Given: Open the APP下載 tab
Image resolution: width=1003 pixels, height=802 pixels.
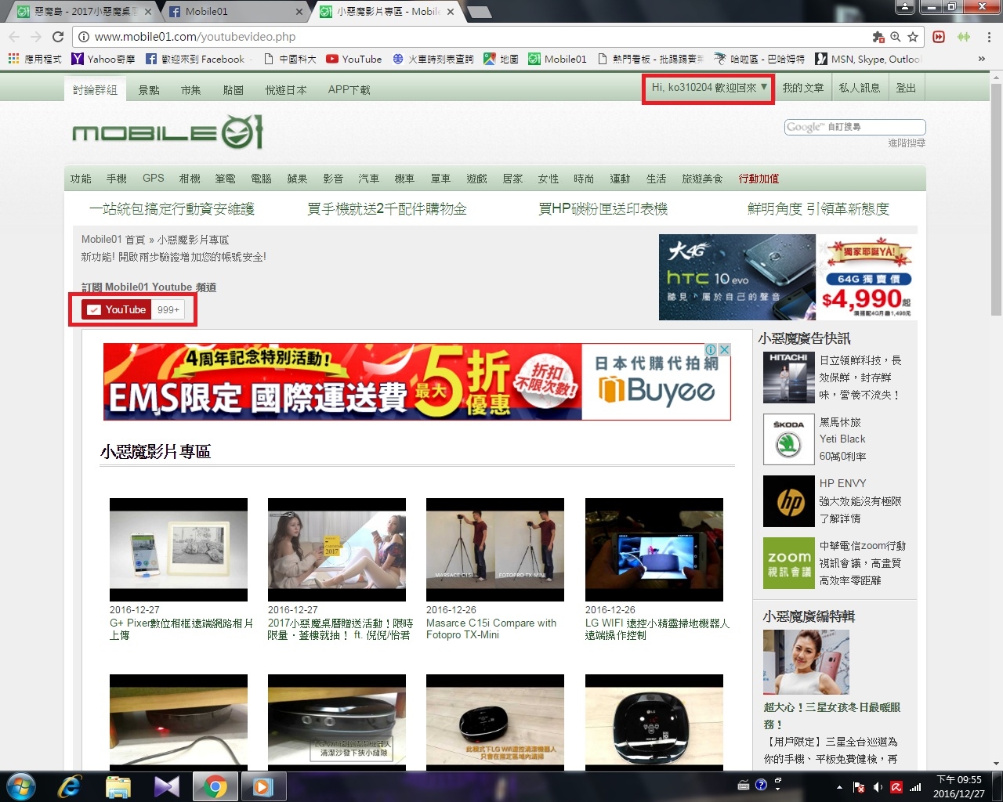Looking at the screenshot, I should point(349,90).
